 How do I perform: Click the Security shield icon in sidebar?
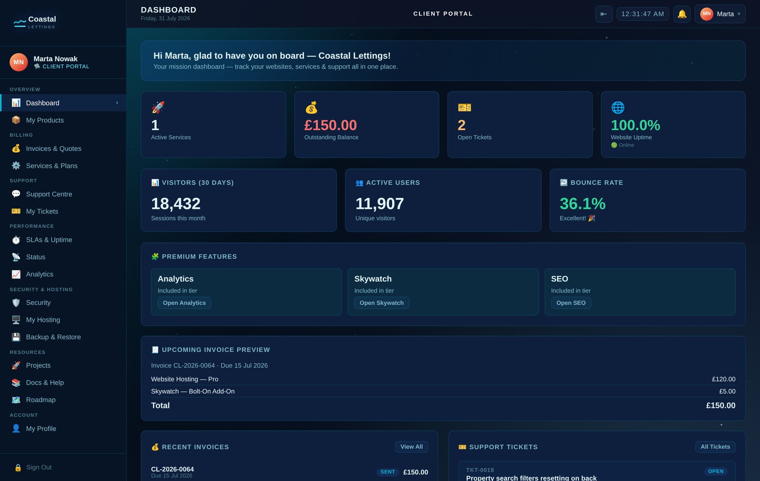pyautogui.click(x=16, y=302)
